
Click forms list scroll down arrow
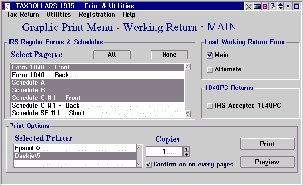click(188, 114)
